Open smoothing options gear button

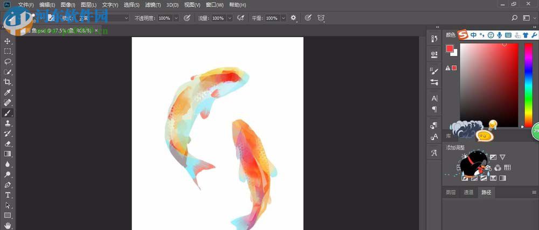[x=294, y=18]
